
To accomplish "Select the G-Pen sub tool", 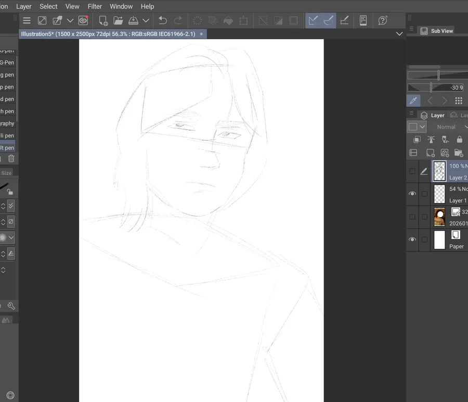I will [x=7, y=62].
